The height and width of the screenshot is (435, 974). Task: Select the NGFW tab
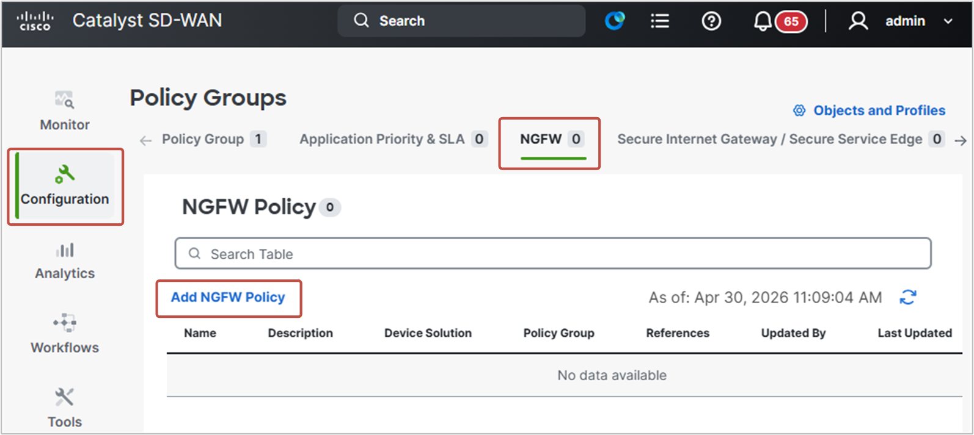coord(552,139)
